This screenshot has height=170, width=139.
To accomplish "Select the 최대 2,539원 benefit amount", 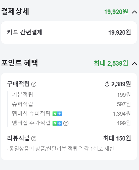I will (111, 63).
